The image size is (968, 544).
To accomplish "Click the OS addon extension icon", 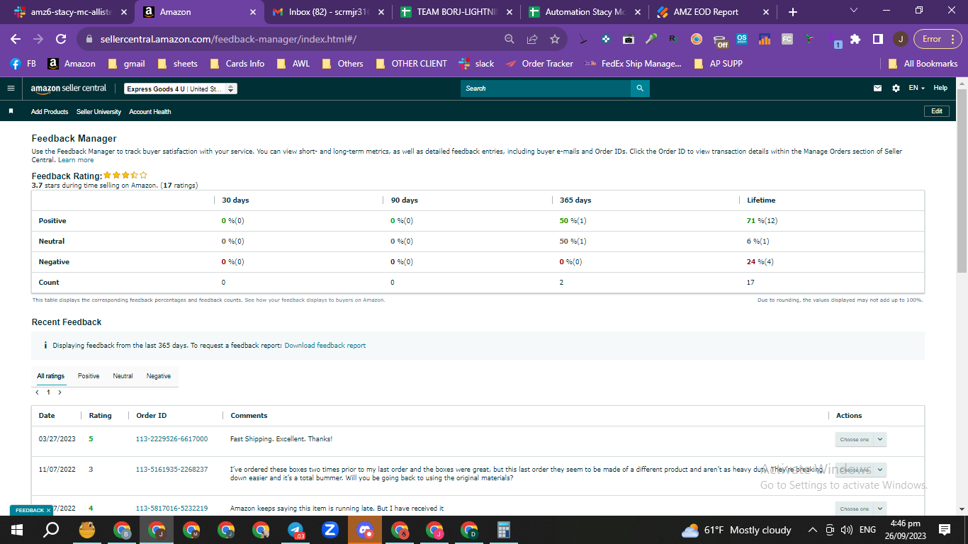I will point(742,39).
